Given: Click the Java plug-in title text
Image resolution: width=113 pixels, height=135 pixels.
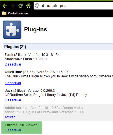Looking at the screenshot, I should (8, 91).
